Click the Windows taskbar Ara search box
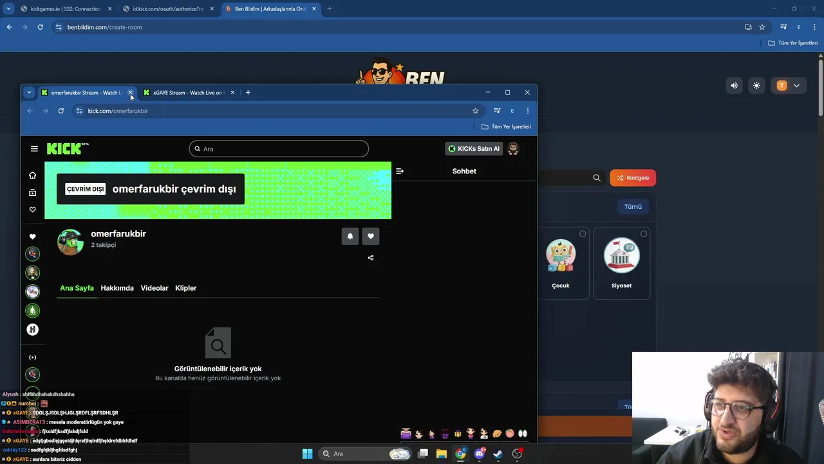The height and width of the screenshot is (464, 824). tap(366, 454)
